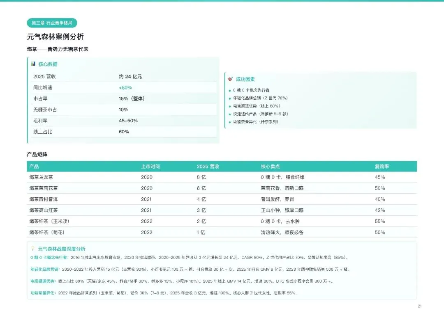Click the selling point 0 糖 0 卡，去水肿
The image size is (444, 313).
[280, 221]
